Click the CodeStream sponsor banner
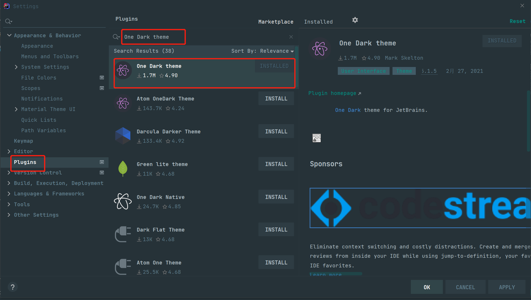This screenshot has width=531, height=300. pos(420,208)
